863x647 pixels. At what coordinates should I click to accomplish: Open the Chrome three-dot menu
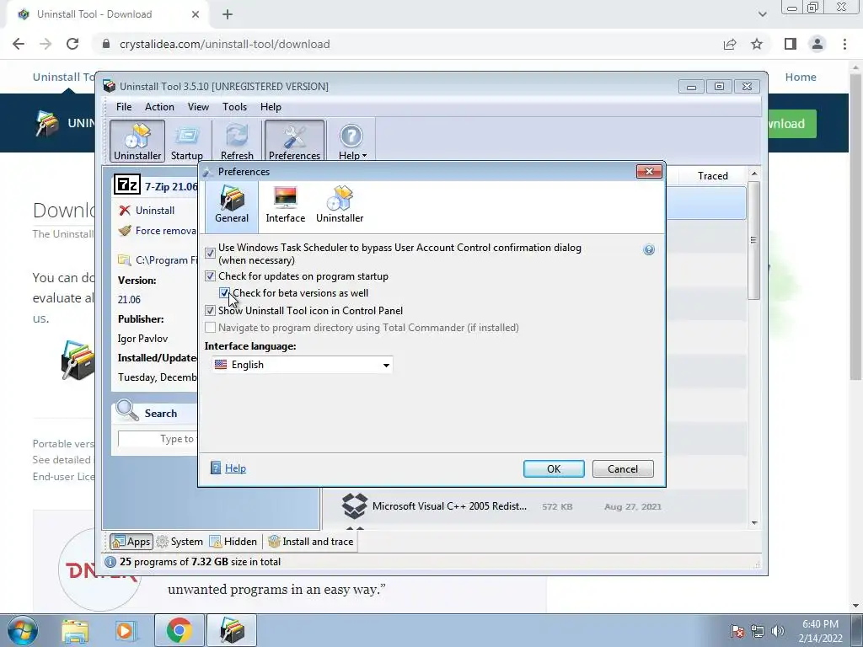click(844, 44)
